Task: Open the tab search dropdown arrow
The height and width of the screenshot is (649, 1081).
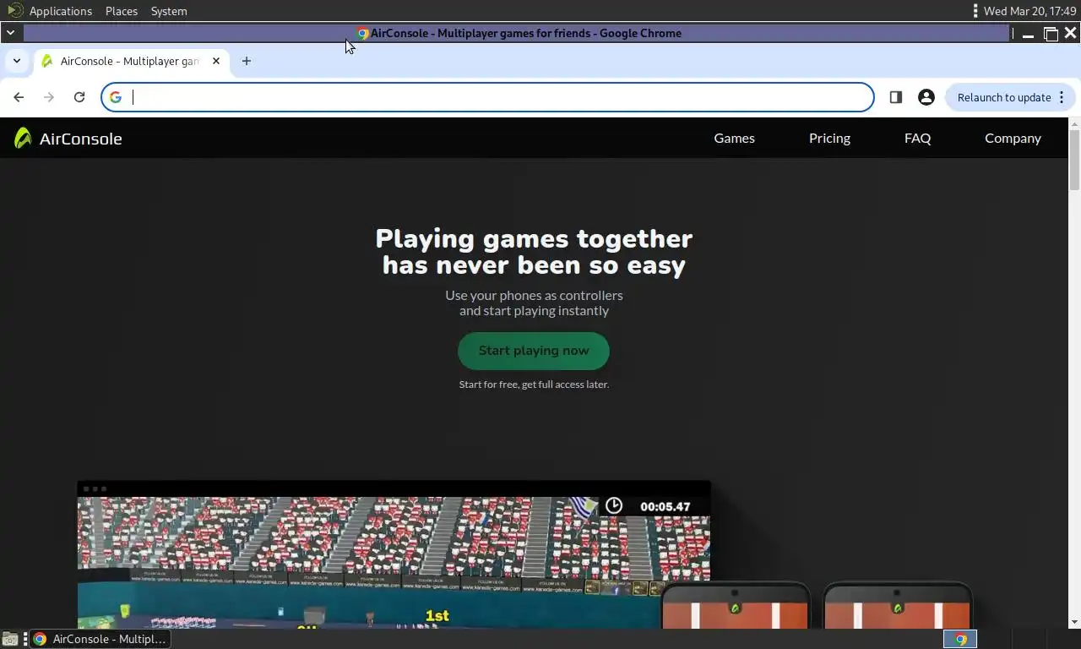Action: pos(16,61)
